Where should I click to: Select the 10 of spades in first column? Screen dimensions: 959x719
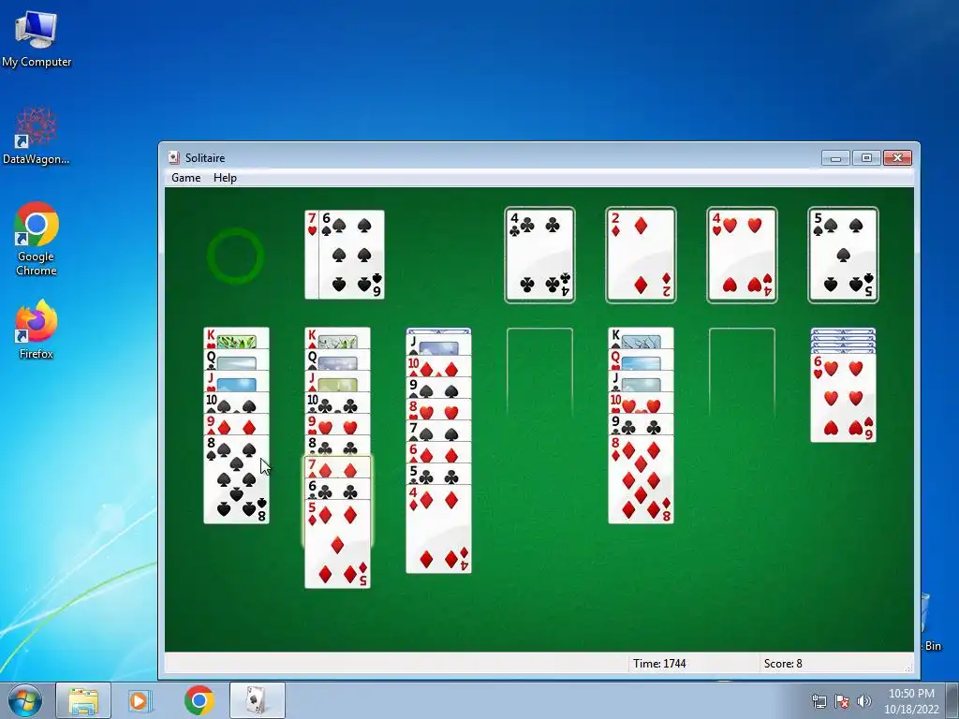[236, 403]
